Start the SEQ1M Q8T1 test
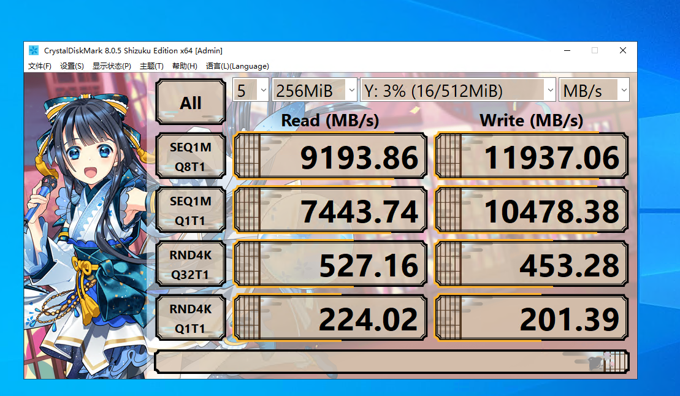680x396 pixels. click(x=191, y=156)
